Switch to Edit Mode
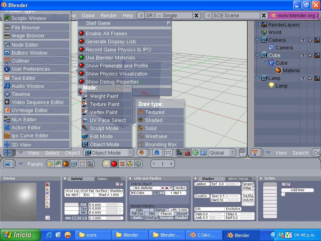 coord(106,136)
